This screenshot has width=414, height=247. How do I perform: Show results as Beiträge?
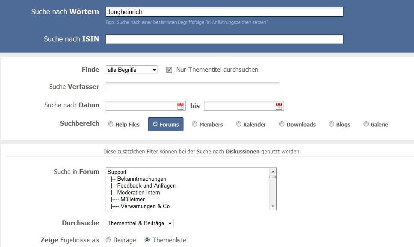coord(108,240)
